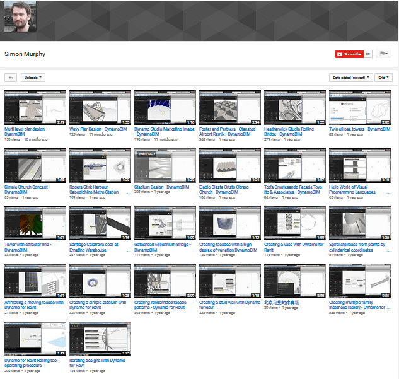Play the Dynamo Studio Marketing Image thumbnail

pyautogui.click(x=165, y=107)
